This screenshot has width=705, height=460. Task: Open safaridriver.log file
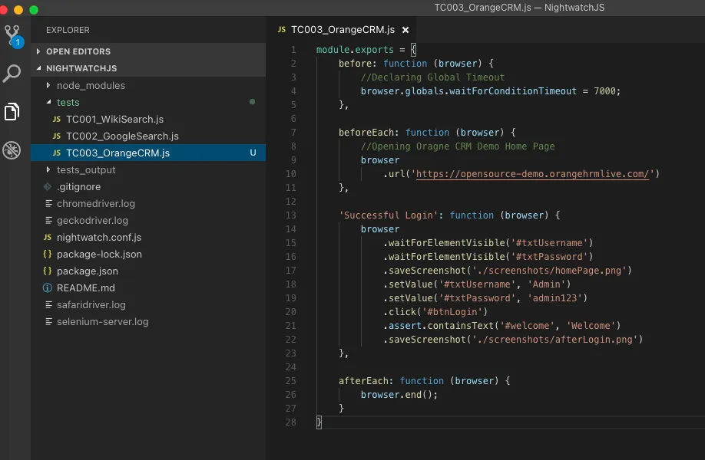point(148,304)
